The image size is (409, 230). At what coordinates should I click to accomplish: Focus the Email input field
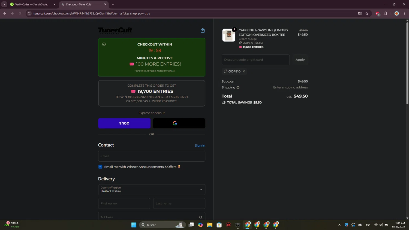(152, 156)
